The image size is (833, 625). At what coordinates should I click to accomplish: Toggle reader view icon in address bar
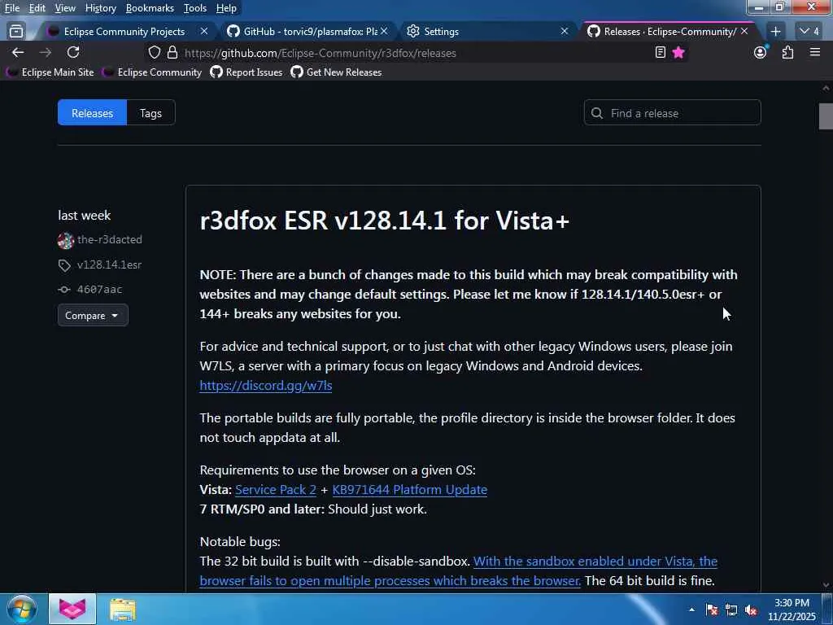(x=661, y=52)
